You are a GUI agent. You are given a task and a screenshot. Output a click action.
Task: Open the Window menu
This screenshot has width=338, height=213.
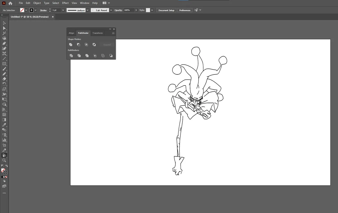[x=84, y=3]
